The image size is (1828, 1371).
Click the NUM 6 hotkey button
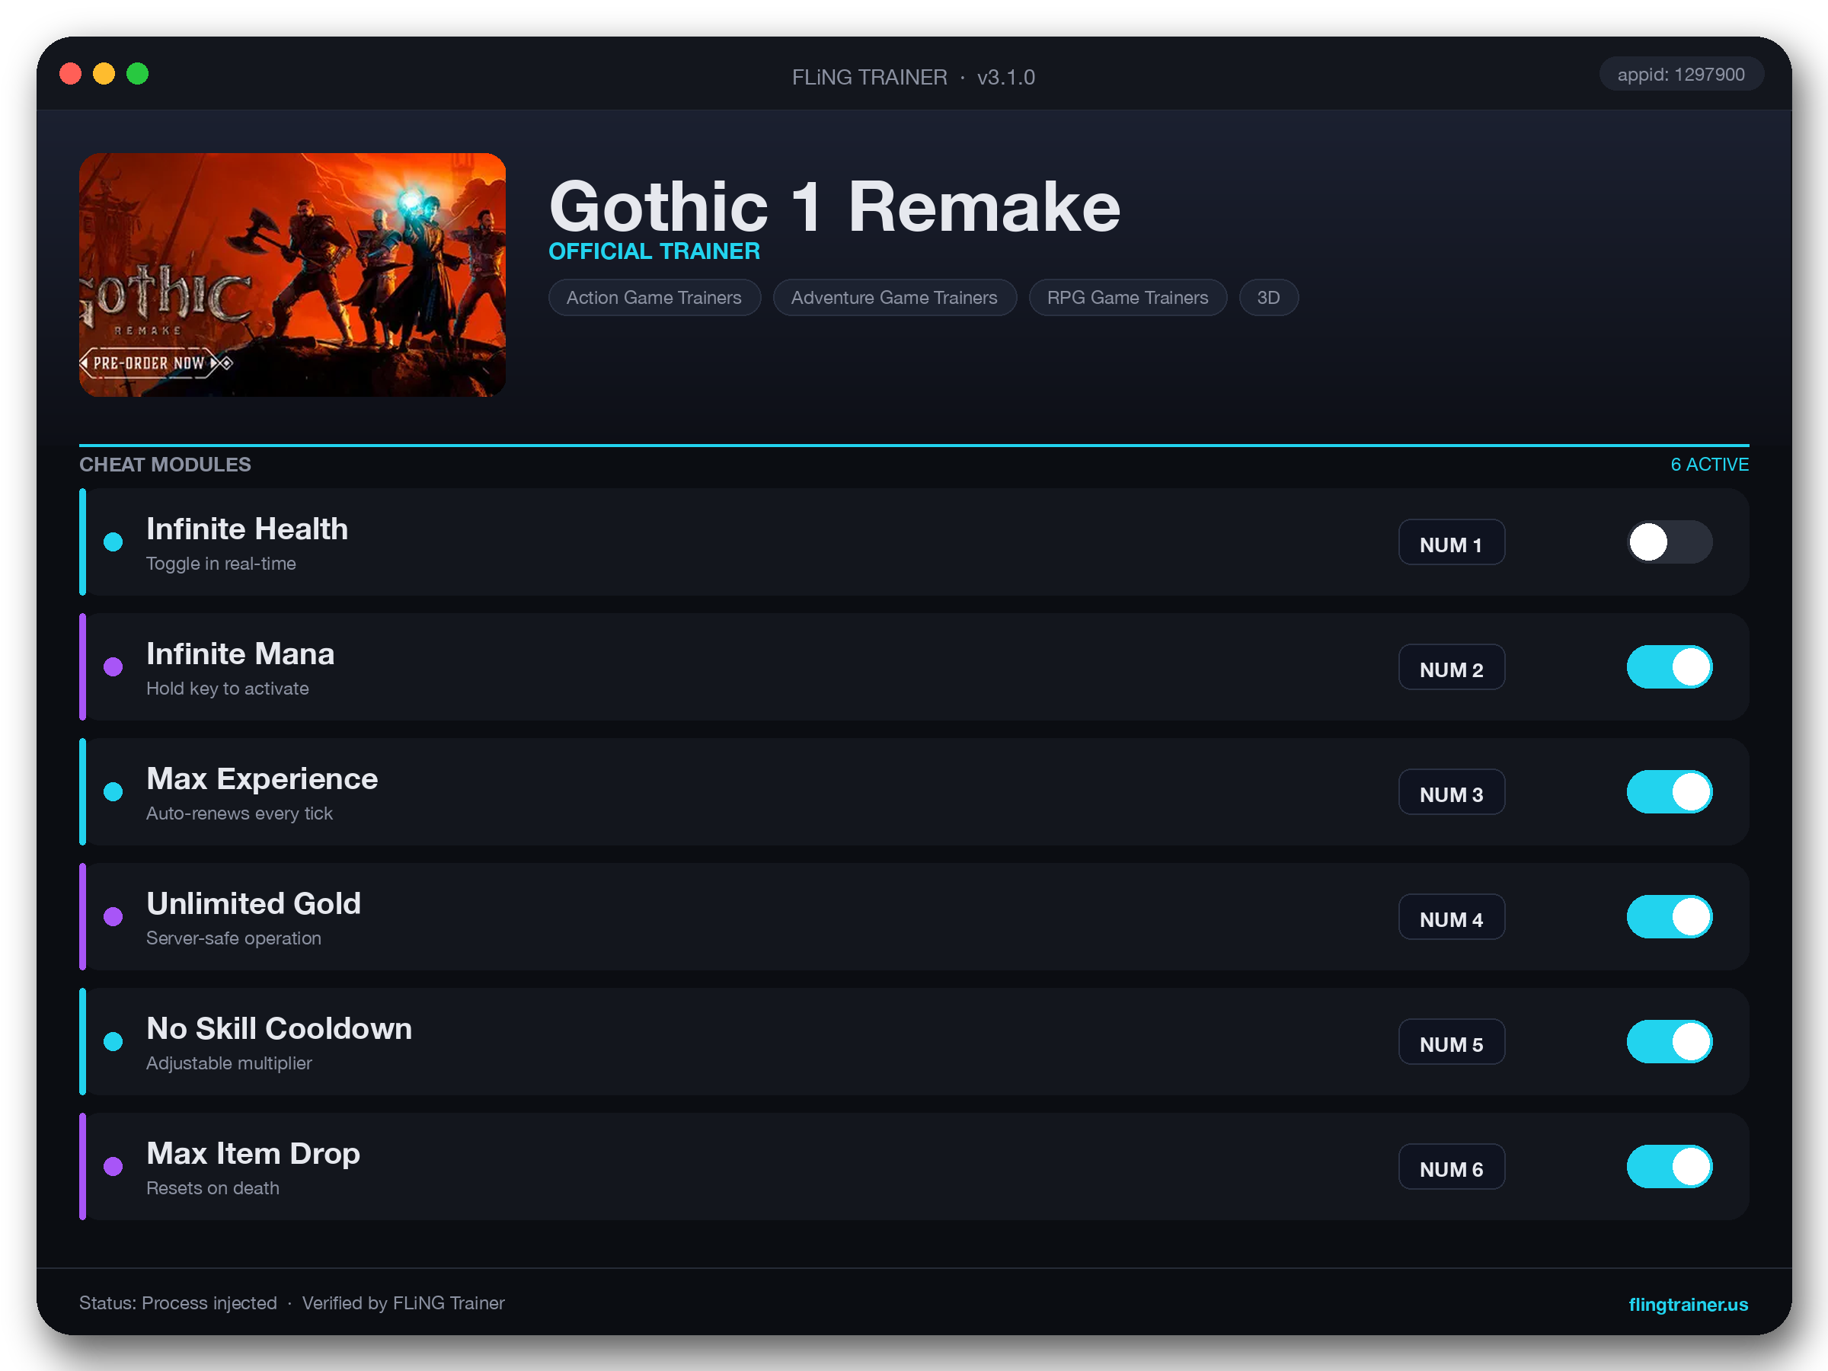1451,1167
